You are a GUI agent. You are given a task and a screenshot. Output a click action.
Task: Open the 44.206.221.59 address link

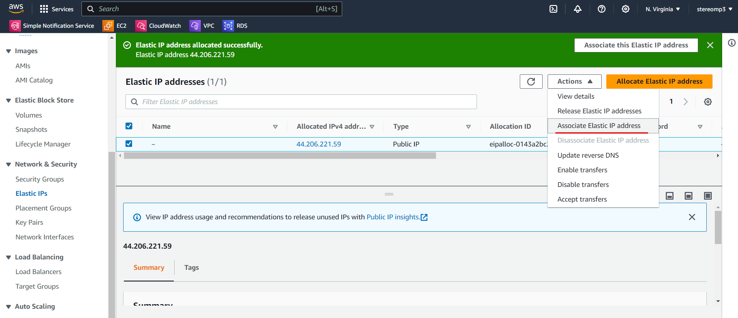[x=319, y=144]
